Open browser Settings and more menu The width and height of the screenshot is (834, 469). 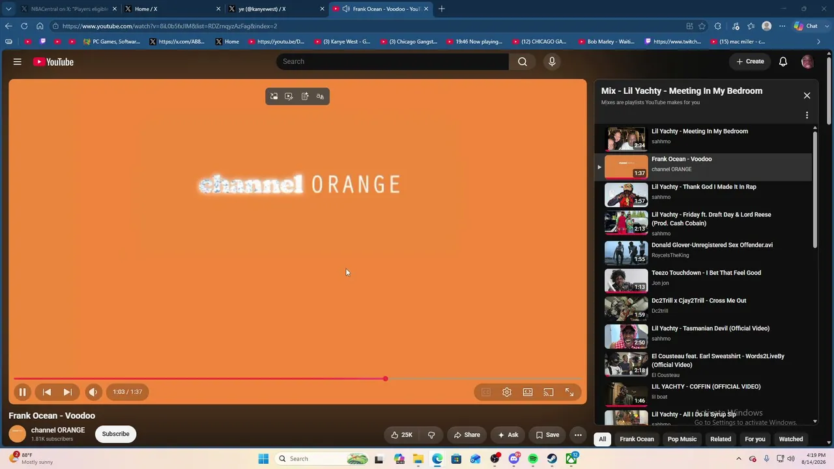click(x=782, y=26)
